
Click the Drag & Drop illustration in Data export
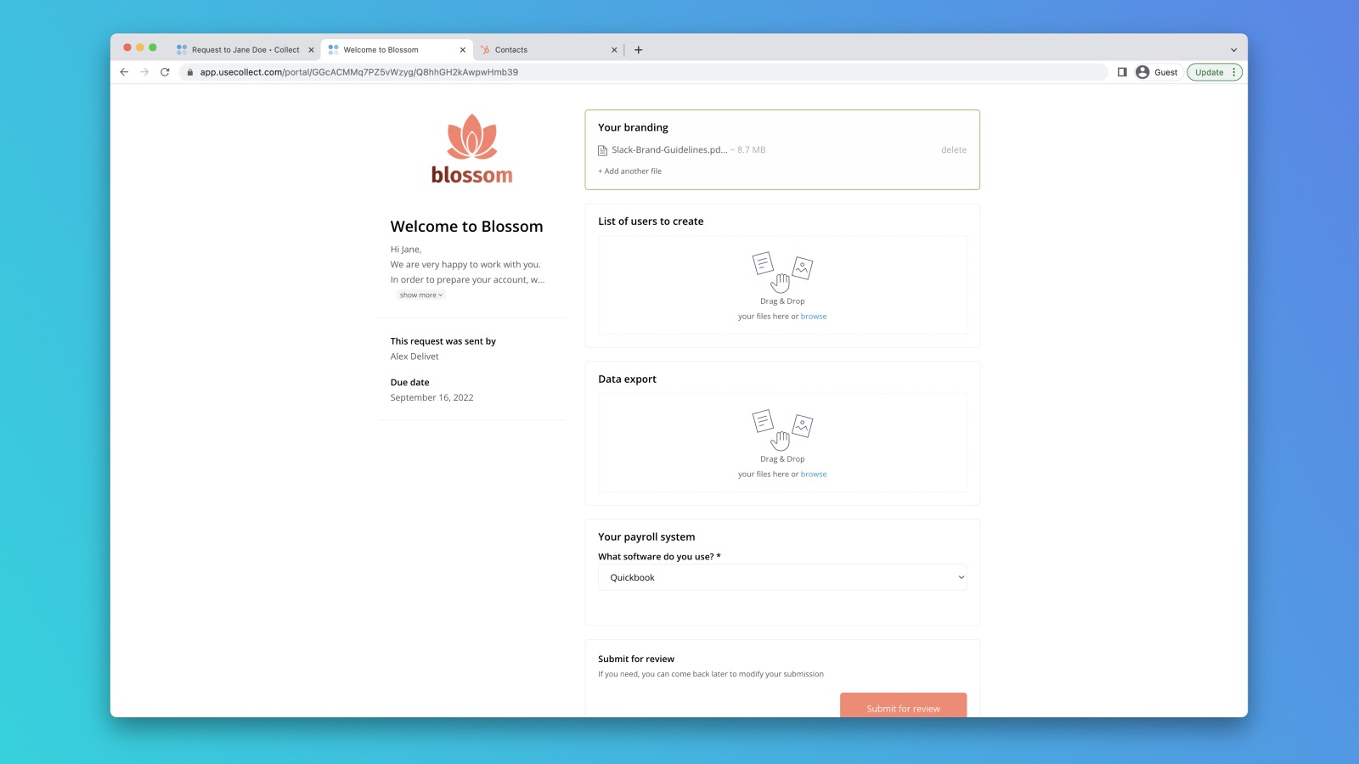(781, 430)
